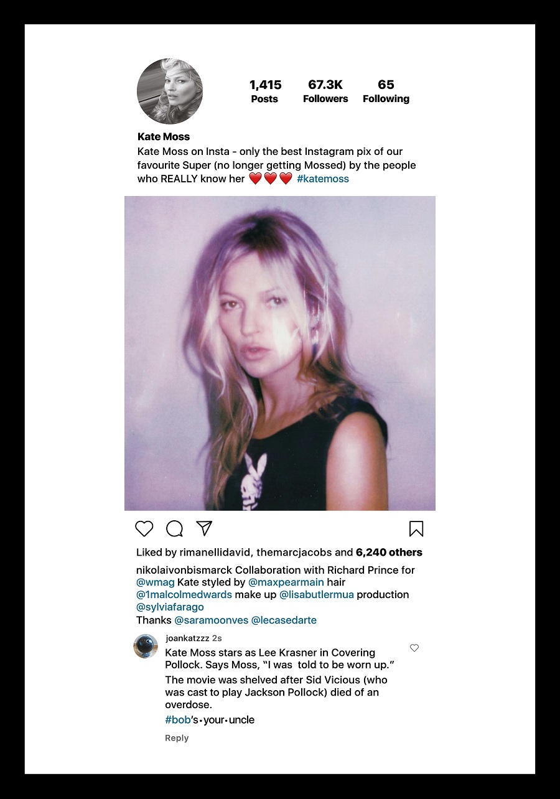This screenshot has height=799, width=560.
Task: Save the post with the bookmark icon
Action: (416, 529)
